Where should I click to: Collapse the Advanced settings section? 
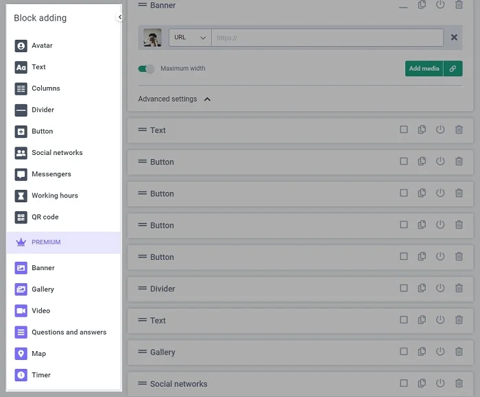207,99
